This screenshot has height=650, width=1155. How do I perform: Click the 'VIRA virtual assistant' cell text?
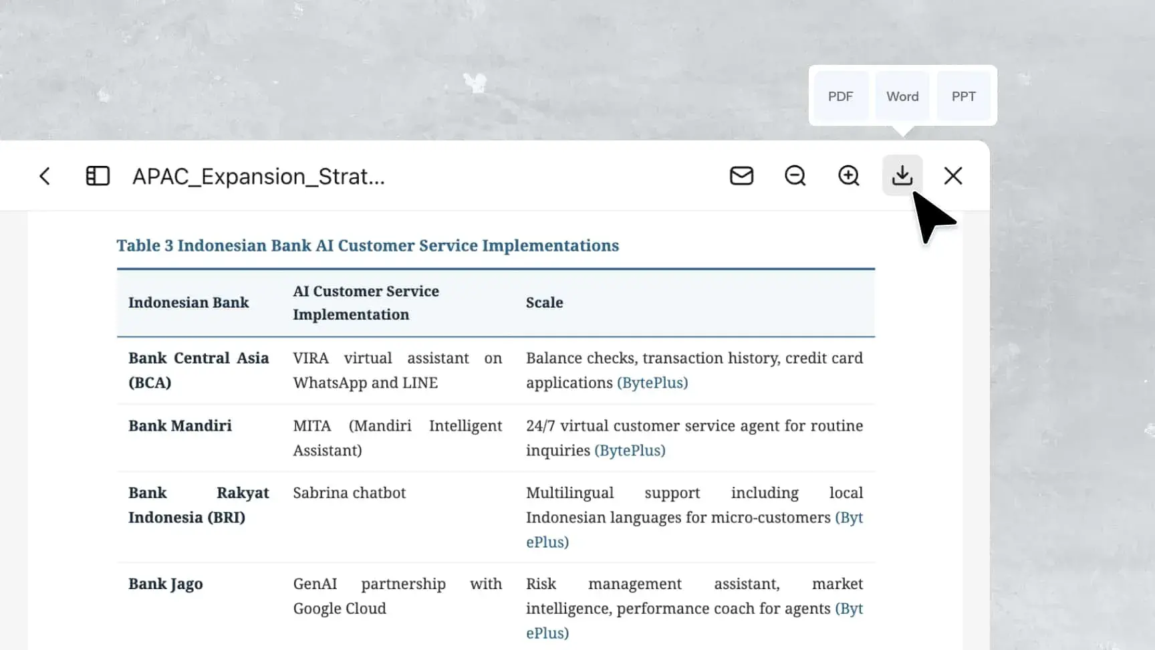click(x=381, y=358)
